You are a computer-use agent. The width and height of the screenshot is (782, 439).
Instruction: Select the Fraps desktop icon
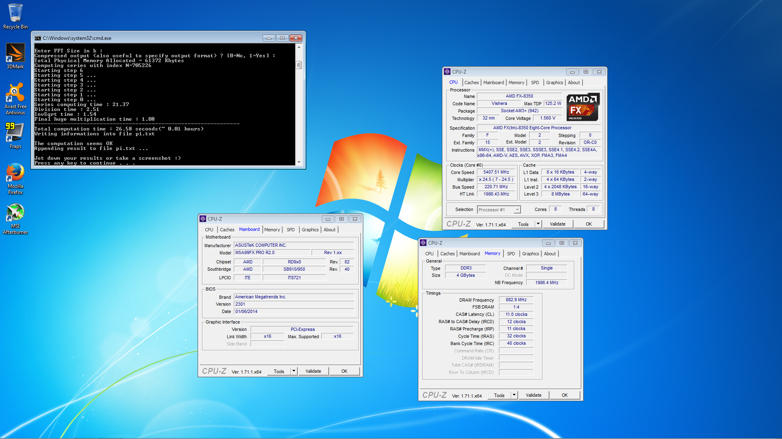15,136
